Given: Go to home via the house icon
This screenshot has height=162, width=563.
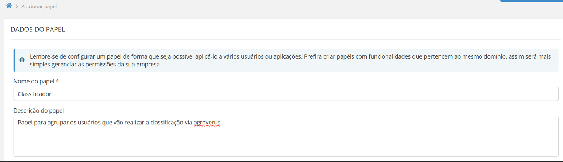Looking at the screenshot, I should (9, 6).
